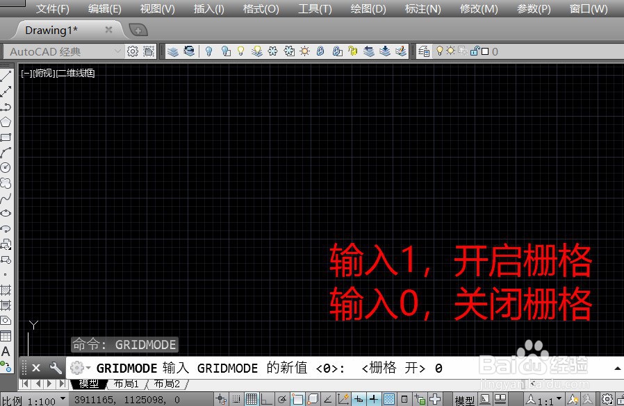Expand the 比例 1:100 scale dropdown

[x=63, y=398]
